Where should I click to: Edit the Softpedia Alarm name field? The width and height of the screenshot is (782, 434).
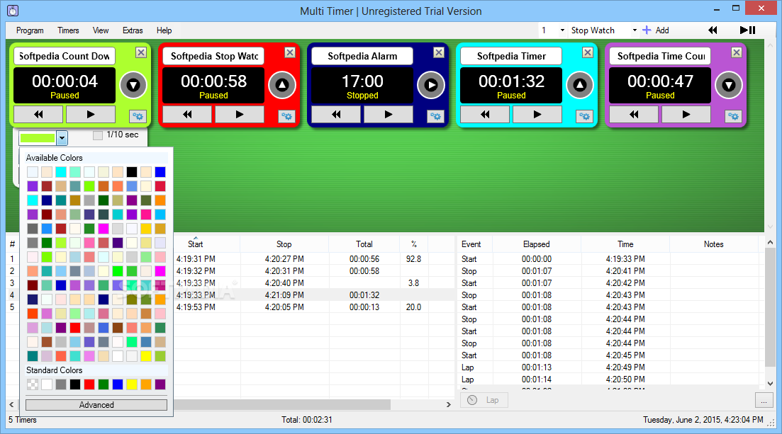[362, 57]
